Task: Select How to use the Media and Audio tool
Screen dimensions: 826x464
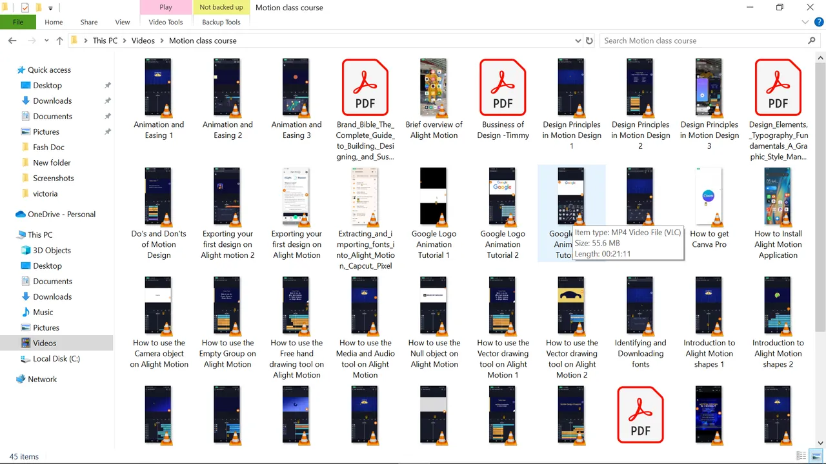Action: click(x=365, y=327)
